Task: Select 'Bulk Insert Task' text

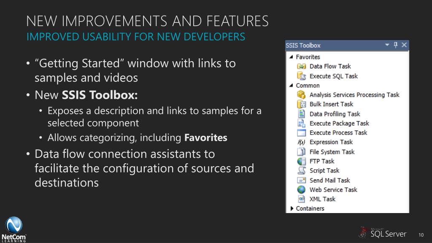Action: [331, 104]
